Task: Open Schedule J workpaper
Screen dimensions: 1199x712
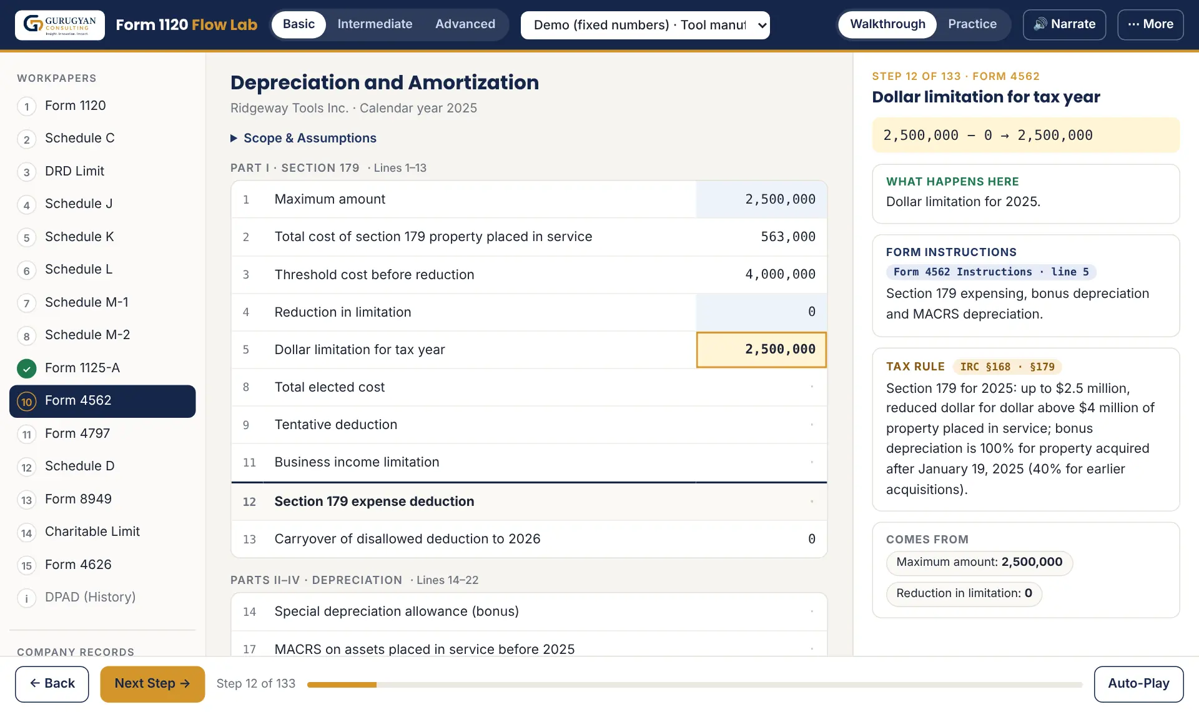Action: (102, 204)
